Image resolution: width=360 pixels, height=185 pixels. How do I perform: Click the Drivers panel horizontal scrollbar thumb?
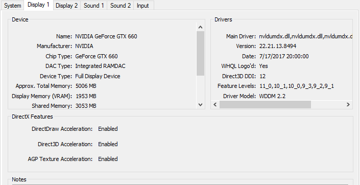pyautogui.click(x=265, y=105)
